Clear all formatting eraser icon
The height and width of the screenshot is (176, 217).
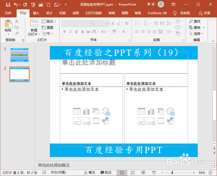(127, 23)
